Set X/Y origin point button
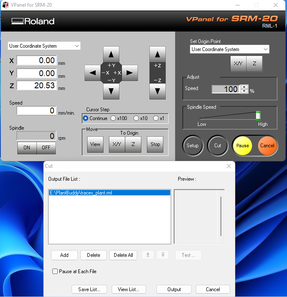Viewport: 287px width, 297px height. (238, 64)
